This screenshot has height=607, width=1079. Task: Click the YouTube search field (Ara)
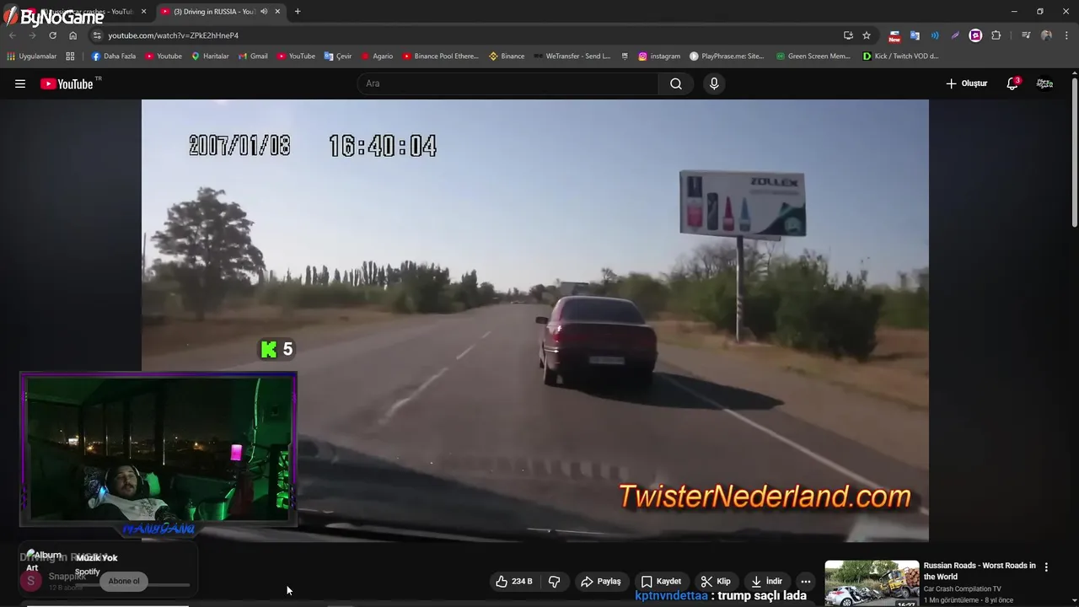coord(508,83)
